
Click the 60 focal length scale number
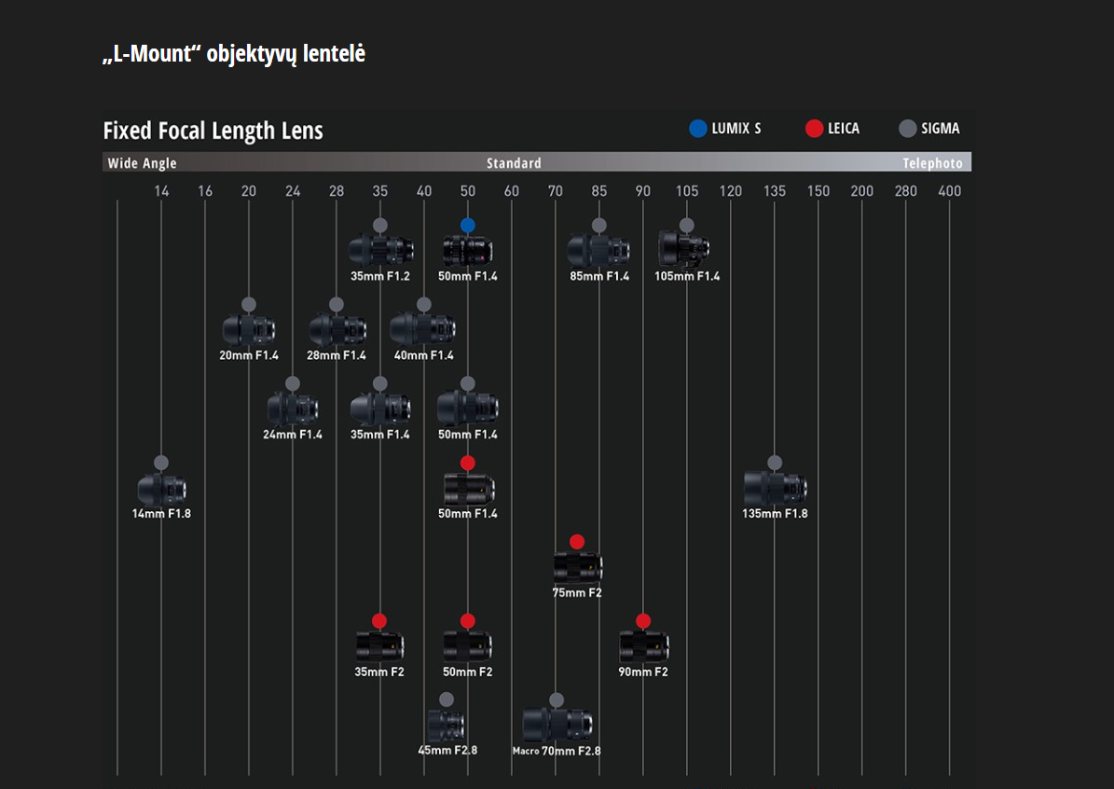pyautogui.click(x=512, y=191)
